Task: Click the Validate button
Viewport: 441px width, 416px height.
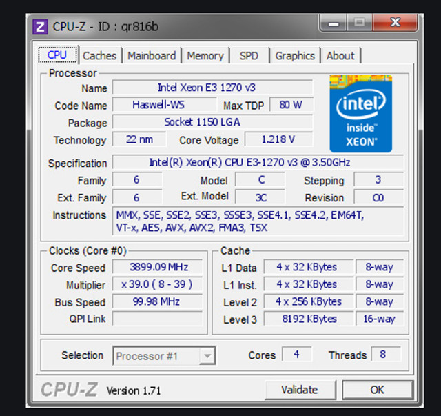Action: 300,390
